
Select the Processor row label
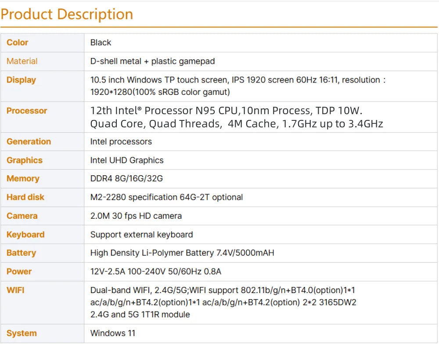pos(27,111)
